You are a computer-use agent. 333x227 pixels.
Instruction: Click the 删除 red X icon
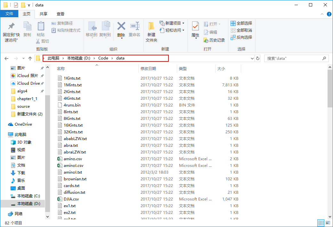121,26
